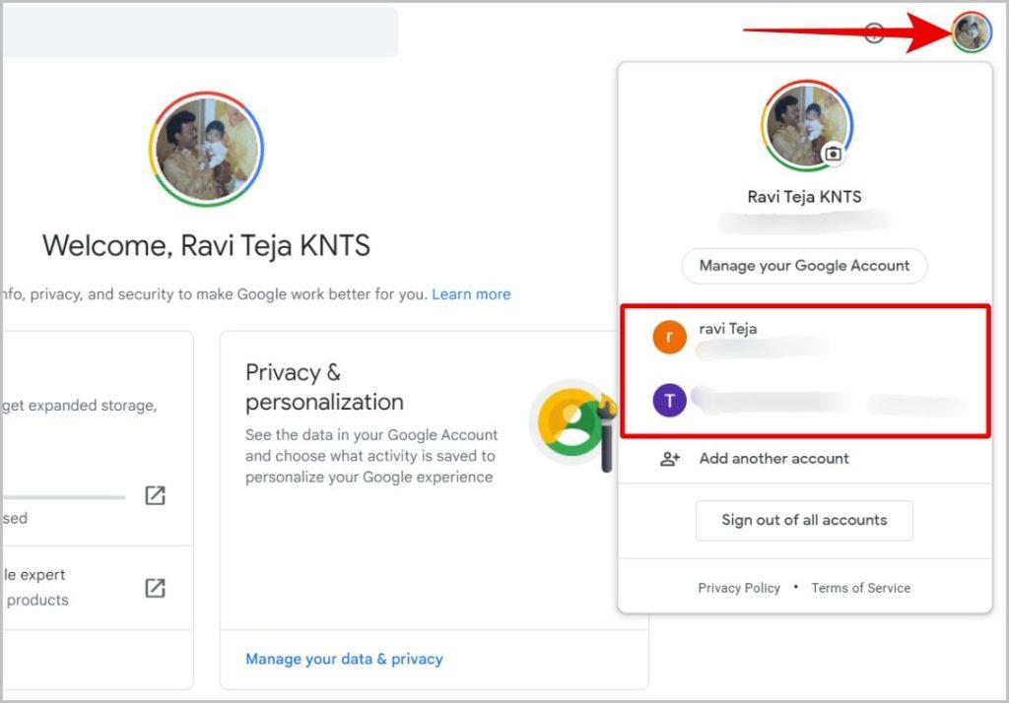The height and width of the screenshot is (703, 1009).
Task: Click Sign out of all accounts
Action: pos(804,520)
